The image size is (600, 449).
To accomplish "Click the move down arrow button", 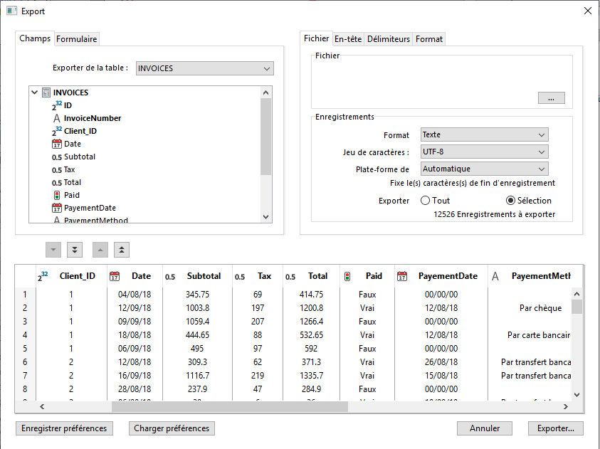I will click(x=54, y=250).
